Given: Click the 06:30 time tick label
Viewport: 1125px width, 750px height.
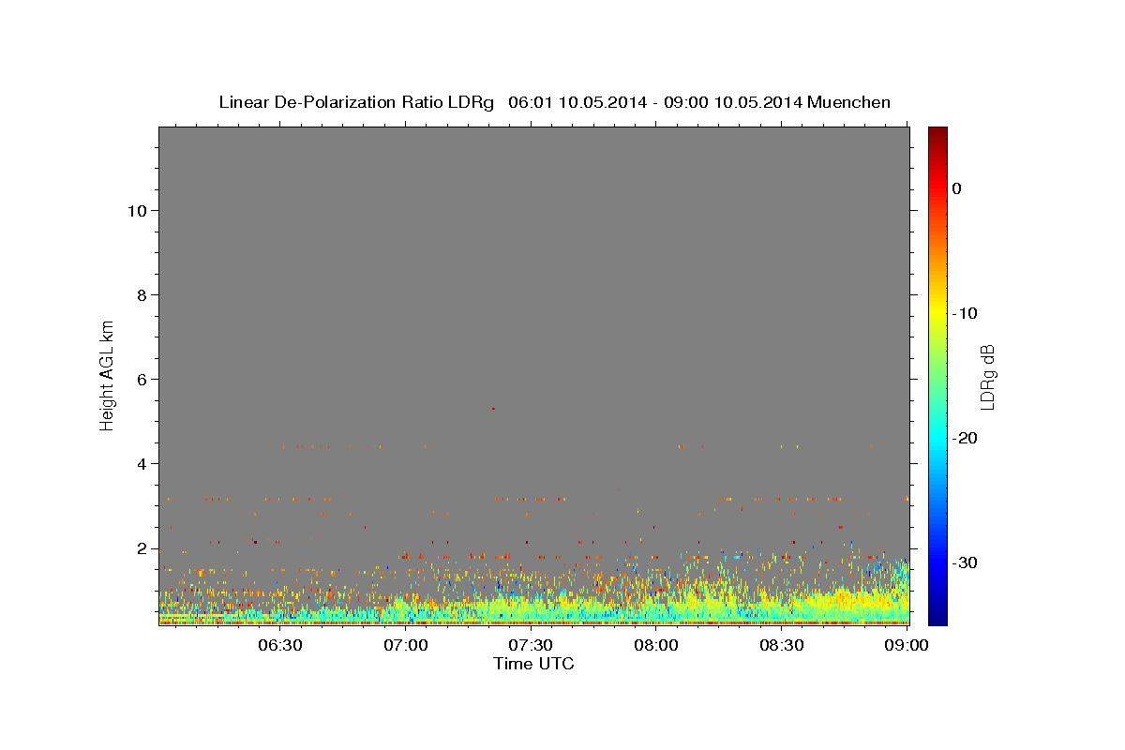Looking at the screenshot, I should 280,645.
